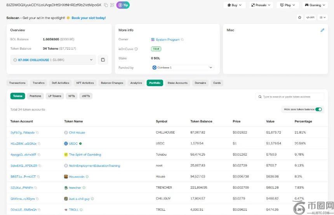Edit Misc section with pencil icon
This screenshot has width=334, height=215.
click(322, 30)
